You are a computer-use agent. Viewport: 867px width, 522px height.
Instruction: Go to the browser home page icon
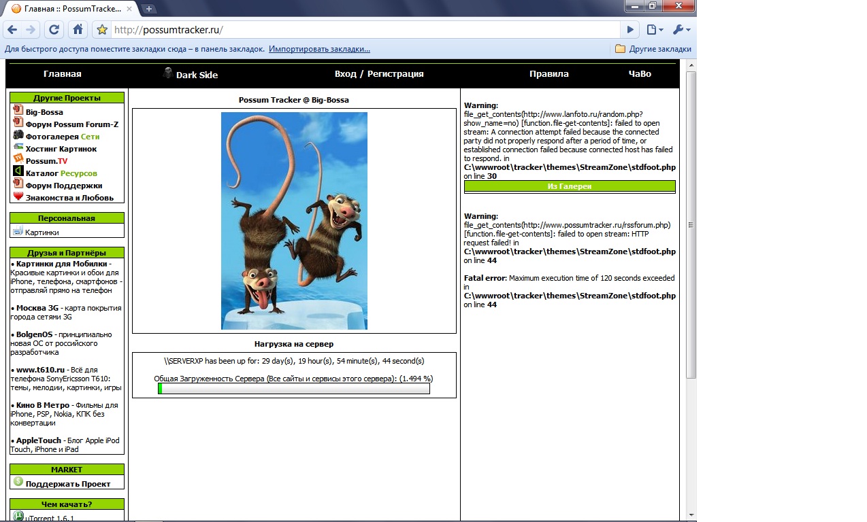[x=78, y=30]
